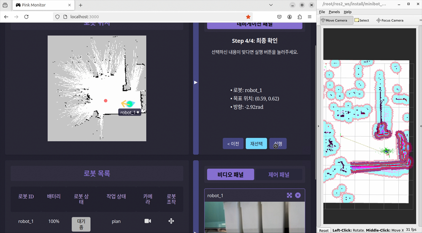Switch to the 비디오 패널 tab
Image resolution: width=422 pixels, height=233 pixels.
[230, 174]
